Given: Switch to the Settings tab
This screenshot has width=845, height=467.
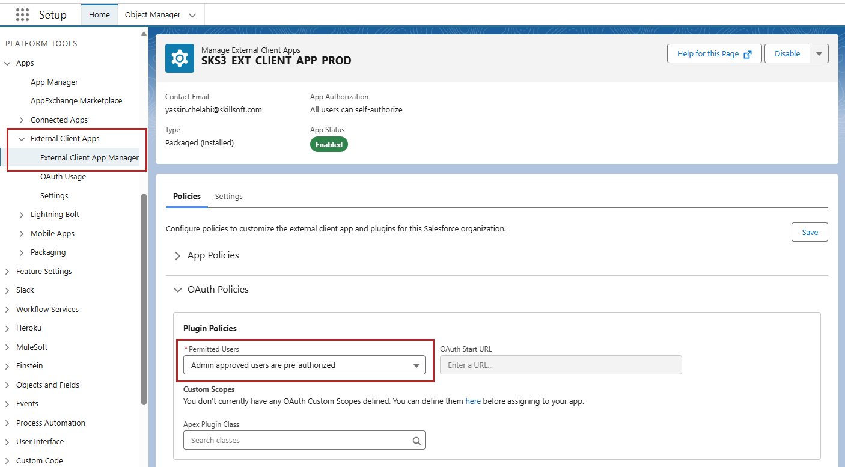Looking at the screenshot, I should (x=229, y=197).
